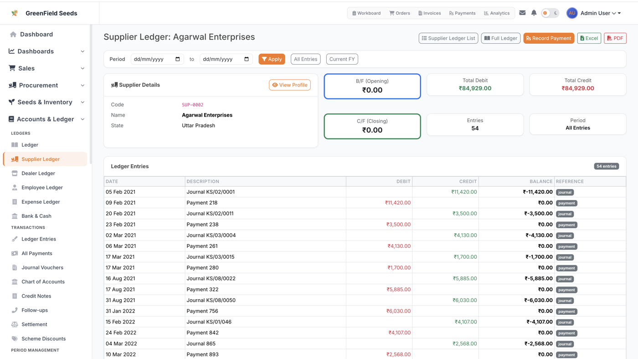Expand the Procurement sidebar section
The height and width of the screenshot is (359, 638).
(46, 85)
